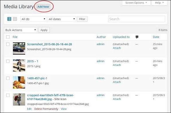Viewport: 171px width, 113px height.
Task: Click the Filter button
Action: click(x=82, y=19)
